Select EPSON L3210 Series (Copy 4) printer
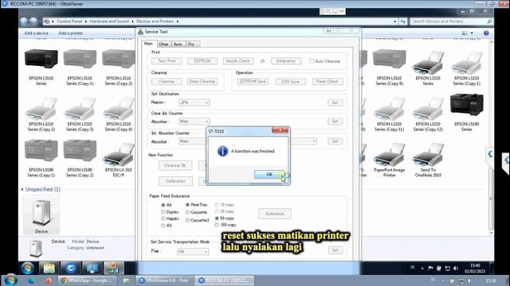 [x=119, y=109]
